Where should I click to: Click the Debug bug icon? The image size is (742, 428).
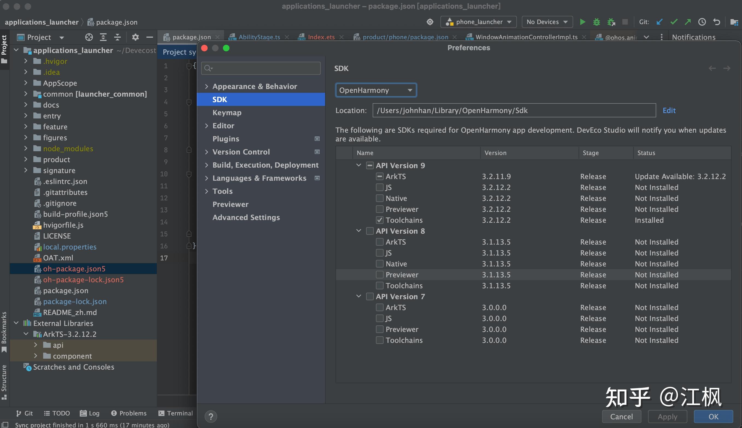pyautogui.click(x=596, y=22)
